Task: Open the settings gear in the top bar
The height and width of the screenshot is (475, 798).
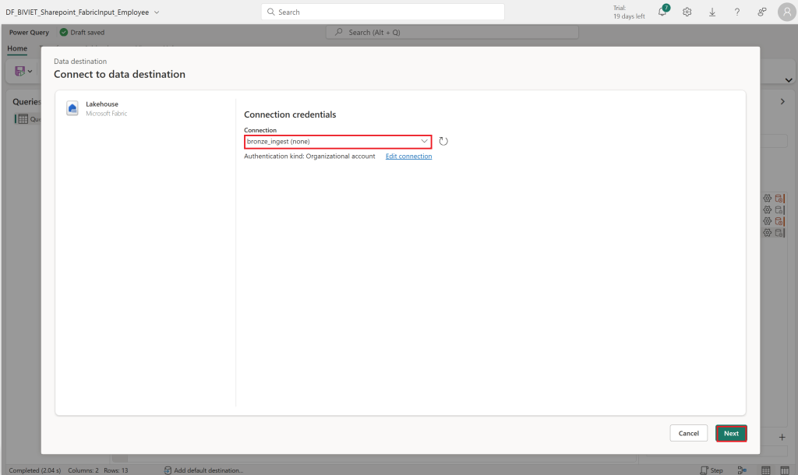Action: [x=687, y=12]
